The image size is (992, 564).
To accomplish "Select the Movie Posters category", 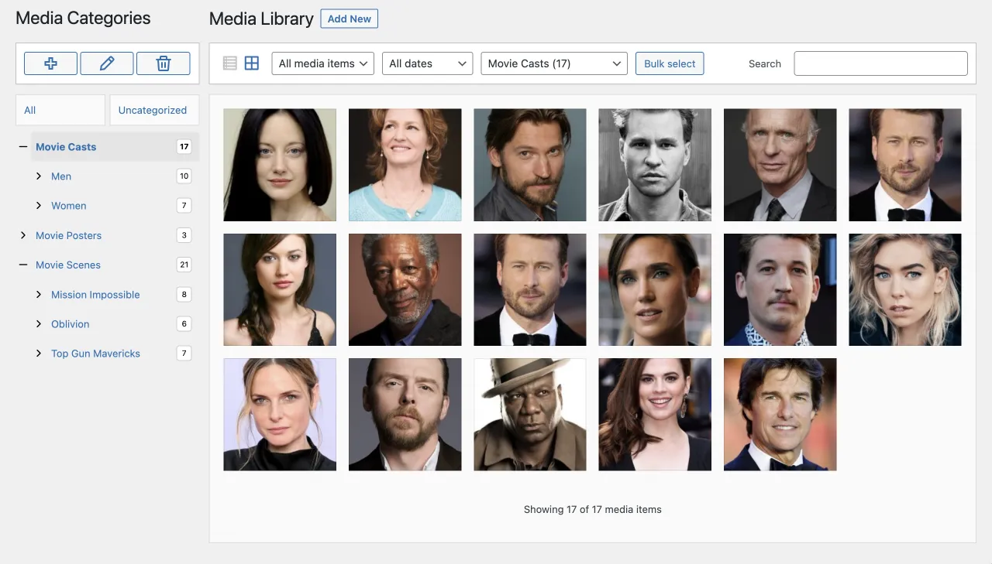I will pyautogui.click(x=69, y=235).
